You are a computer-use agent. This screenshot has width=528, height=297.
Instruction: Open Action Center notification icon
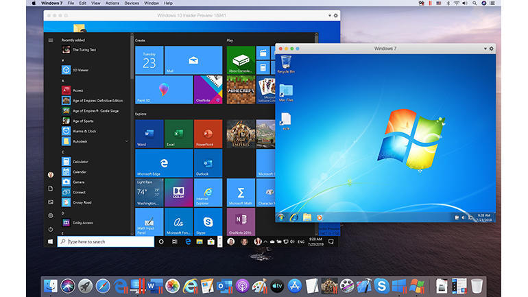(x=331, y=241)
